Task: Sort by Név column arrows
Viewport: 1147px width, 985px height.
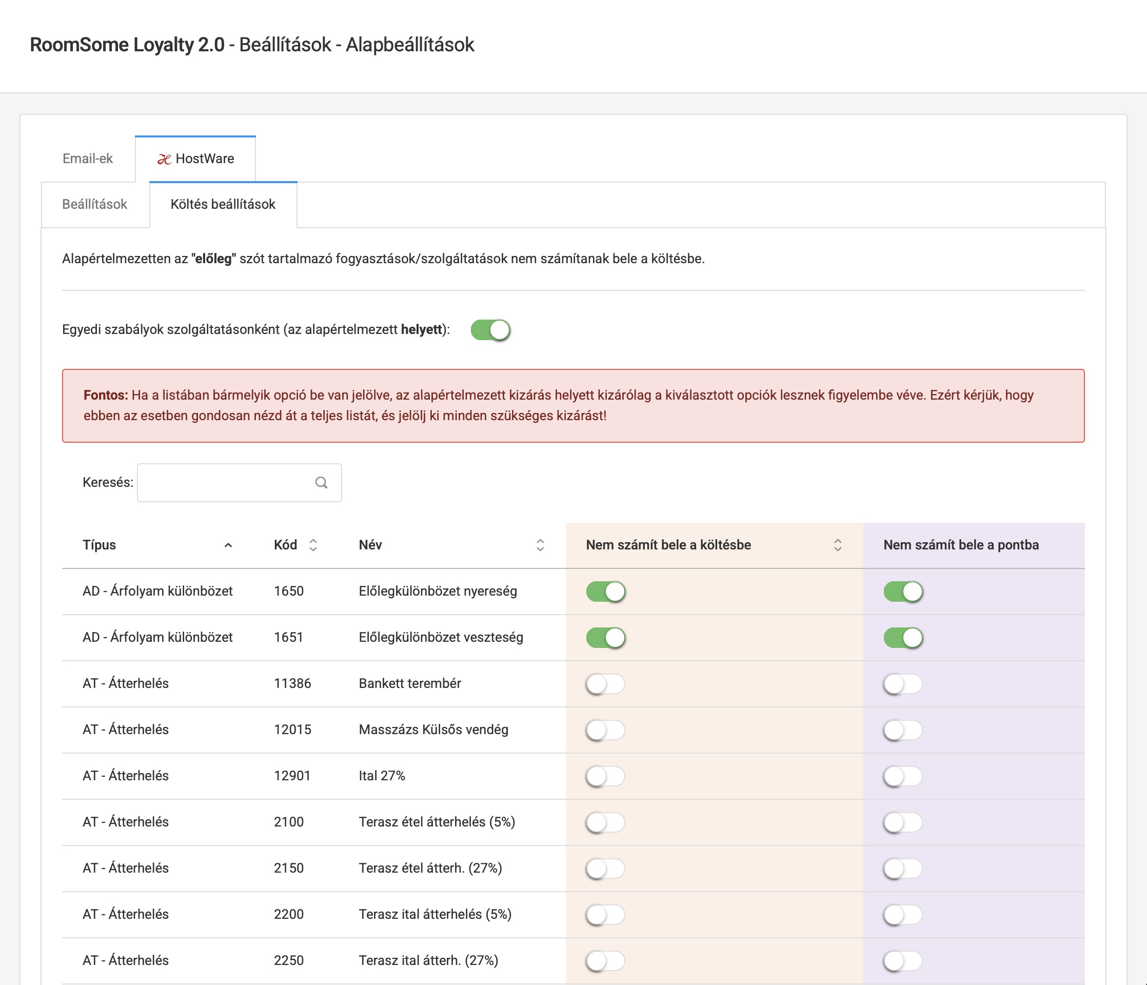Action: [x=540, y=545]
